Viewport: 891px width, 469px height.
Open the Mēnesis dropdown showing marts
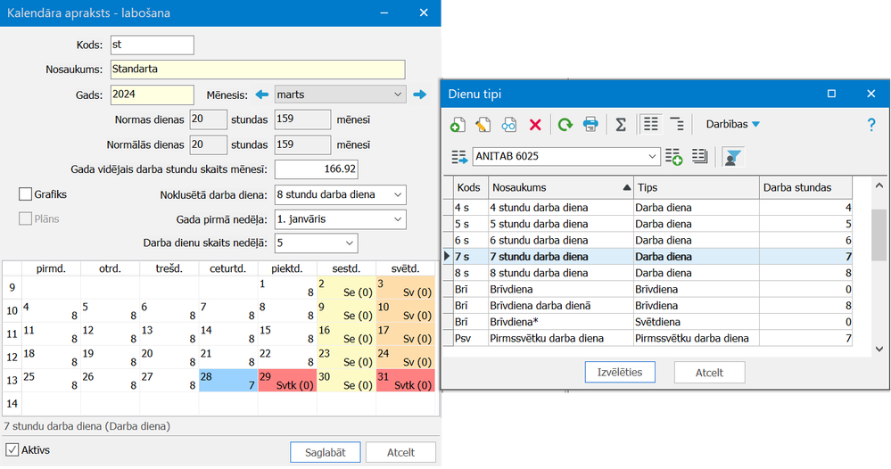pyautogui.click(x=340, y=95)
